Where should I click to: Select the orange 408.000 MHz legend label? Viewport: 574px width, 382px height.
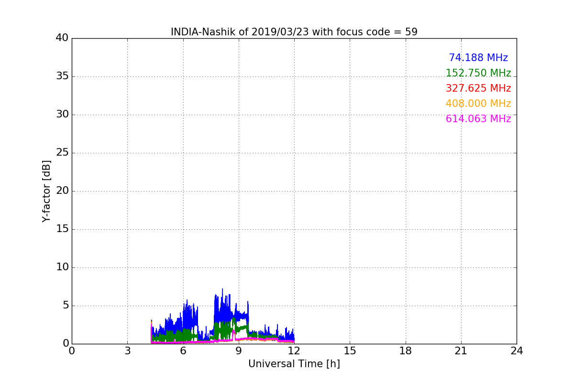478,104
